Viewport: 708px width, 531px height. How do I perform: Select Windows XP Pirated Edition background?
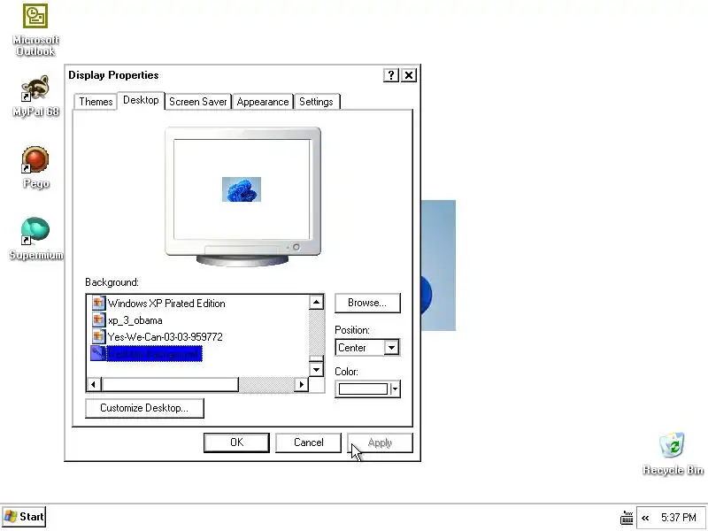click(166, 304)
